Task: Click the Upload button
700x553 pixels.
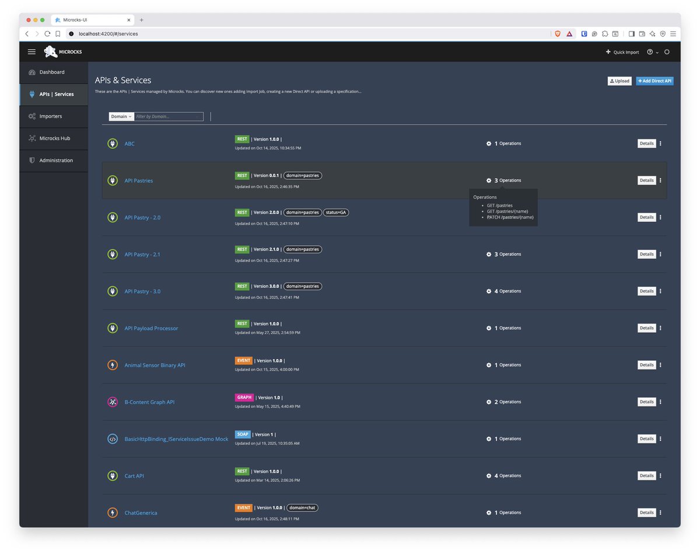Action: (619, 81)
